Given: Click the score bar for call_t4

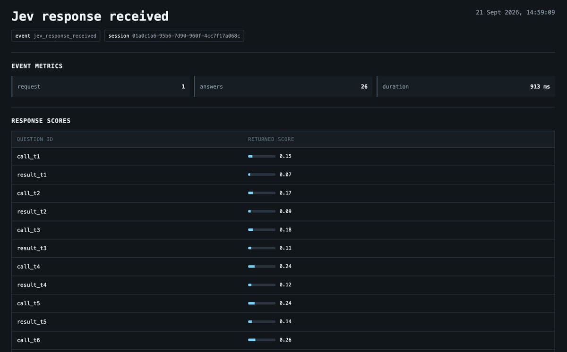Looking at the screenshot, I should tap(262, 267).
